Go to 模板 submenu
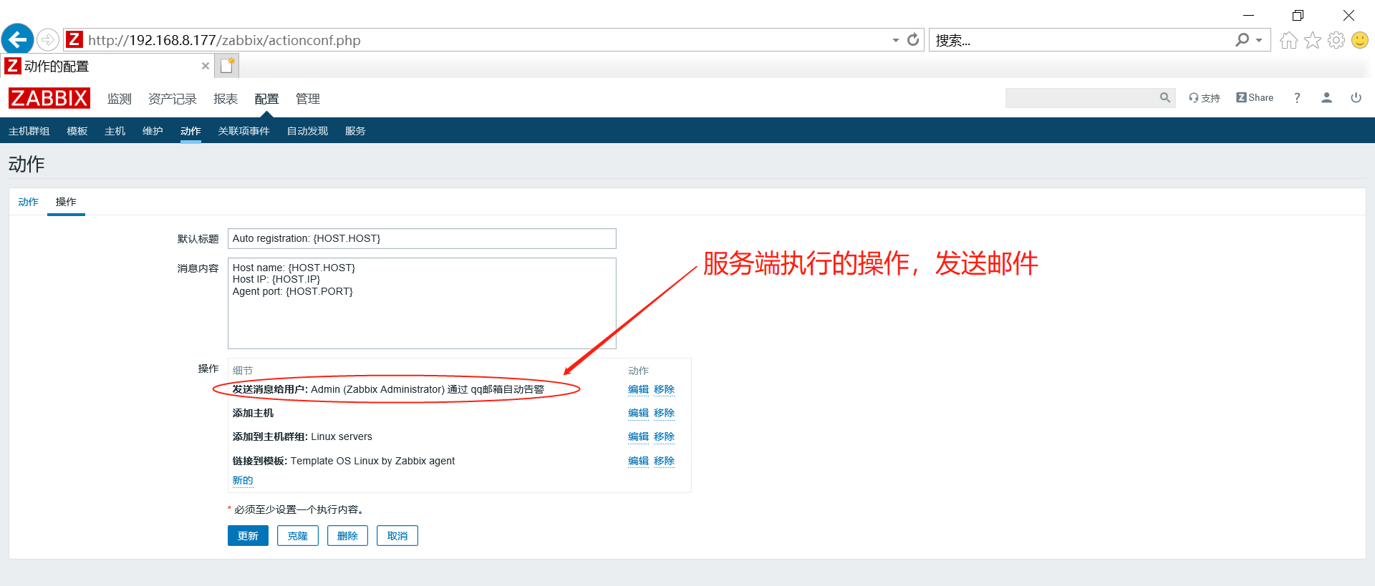The image size is (1375, 586). [x=77, y=131]
